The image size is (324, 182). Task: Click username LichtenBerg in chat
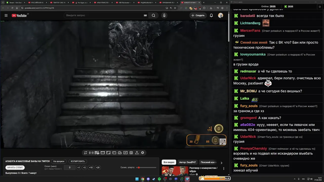(250, 23)
